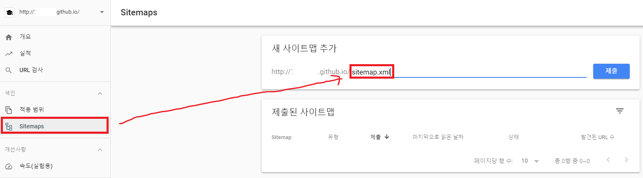Open the 페이지당 행 수 dropdown
The height and width of the screenshot is (178, 643).
530,161
